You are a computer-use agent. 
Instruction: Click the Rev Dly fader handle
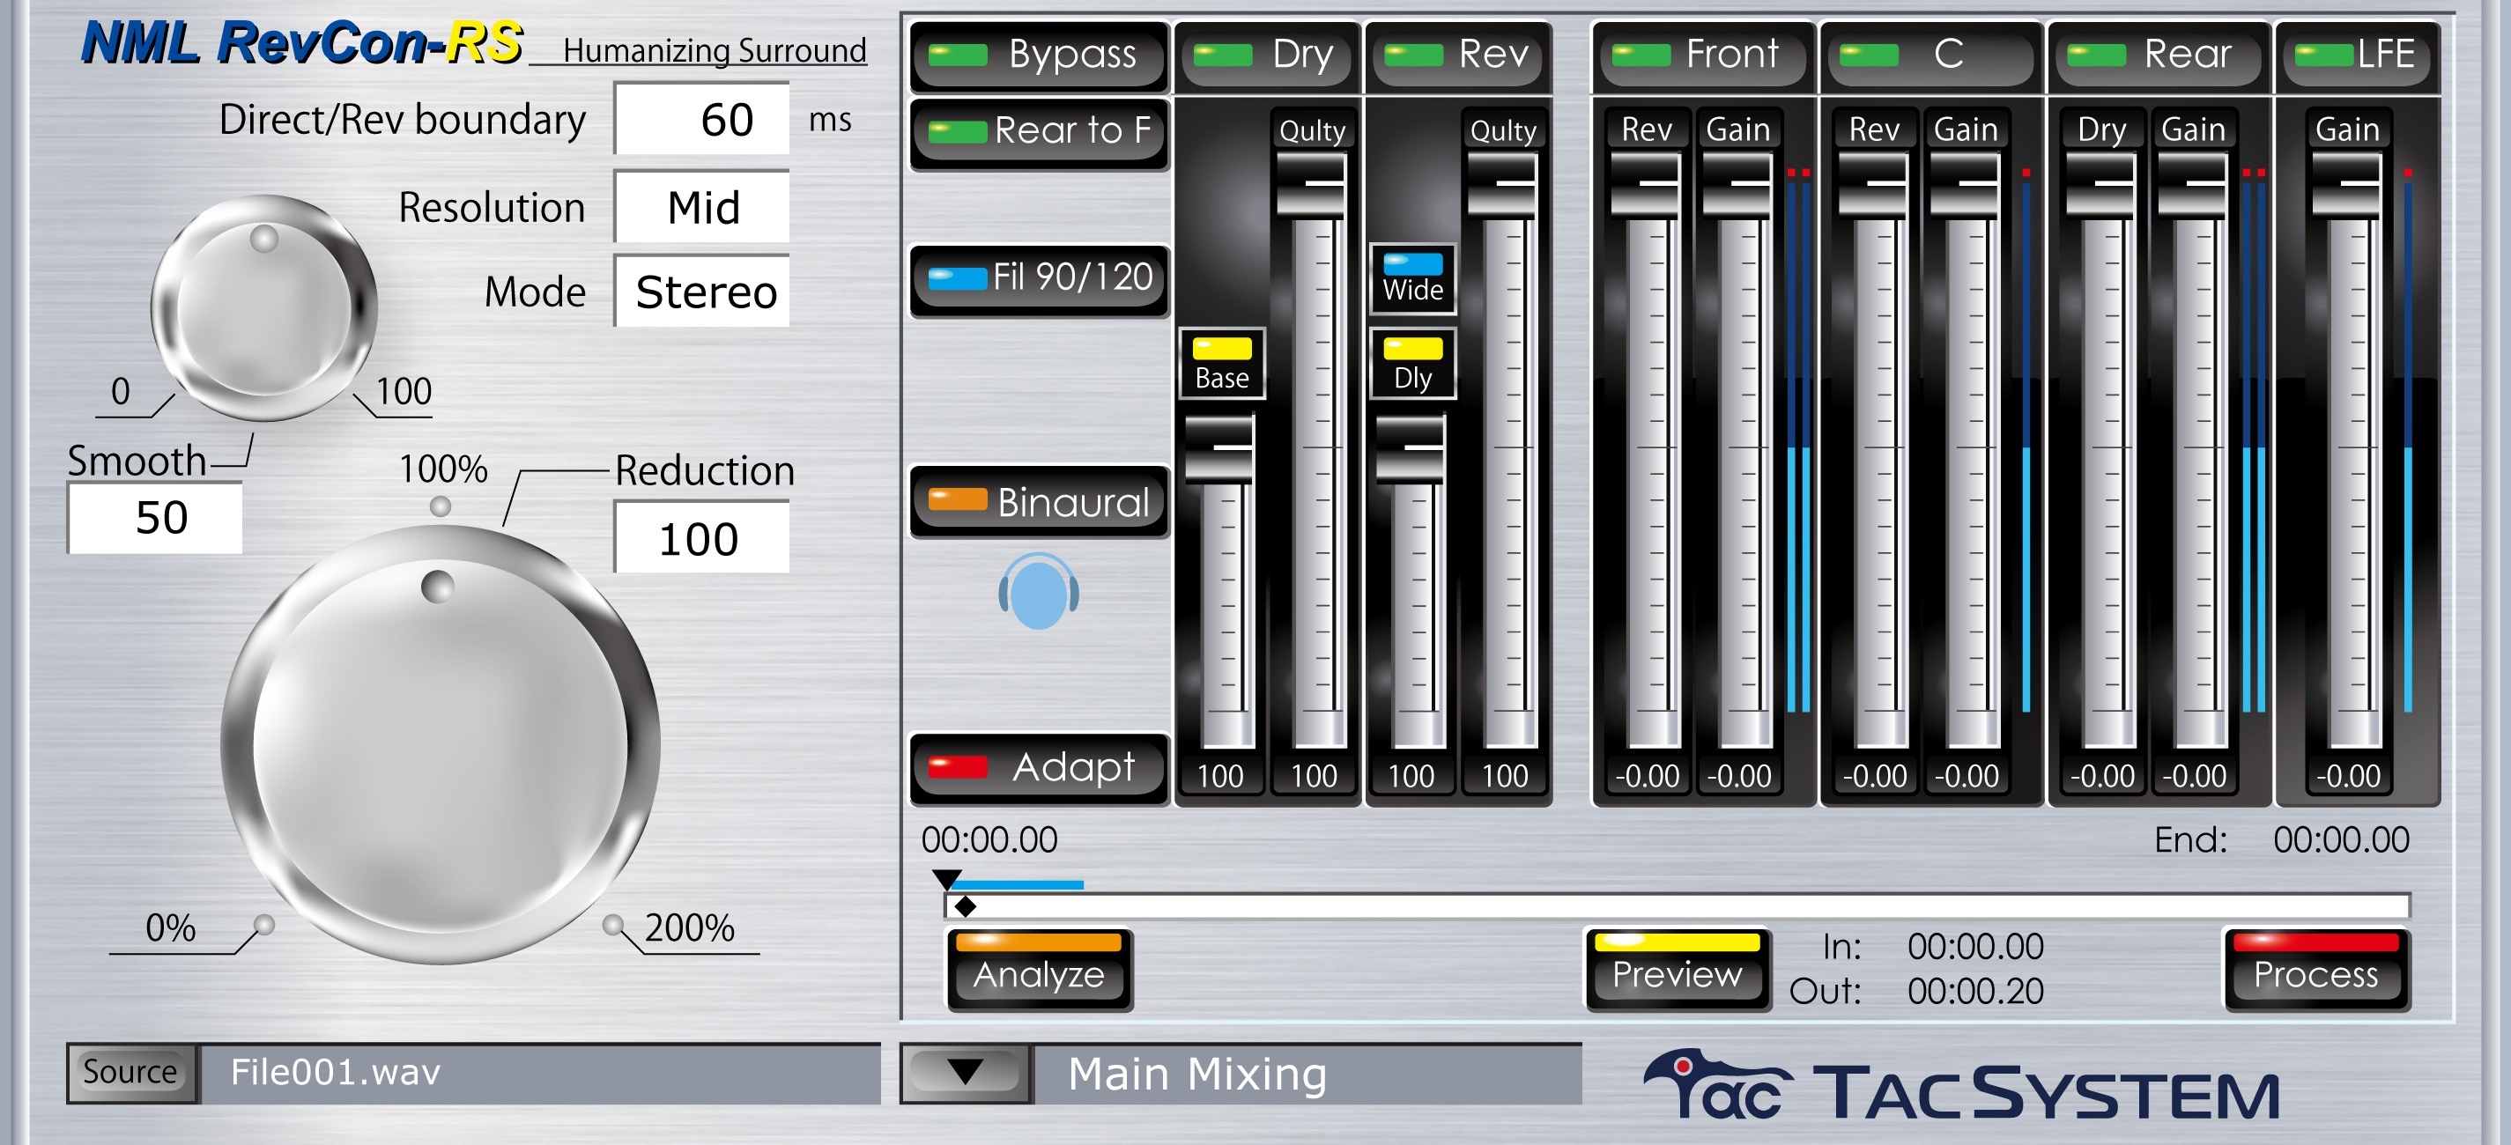[x=1410, y=448]
